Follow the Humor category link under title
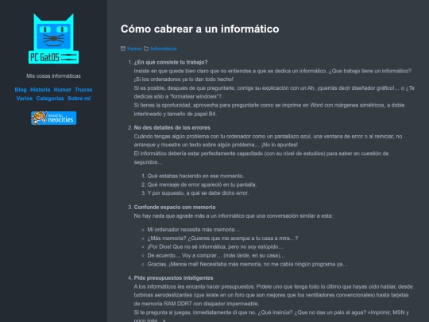 [x=134, y=48]
